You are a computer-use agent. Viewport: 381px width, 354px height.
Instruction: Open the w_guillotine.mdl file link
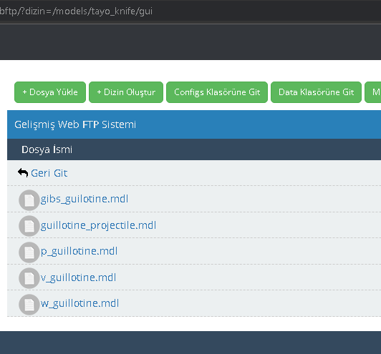click(x=79, y=303)
